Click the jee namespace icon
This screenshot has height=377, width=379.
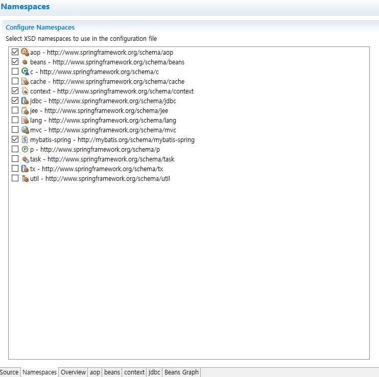(x=25, y=110)
